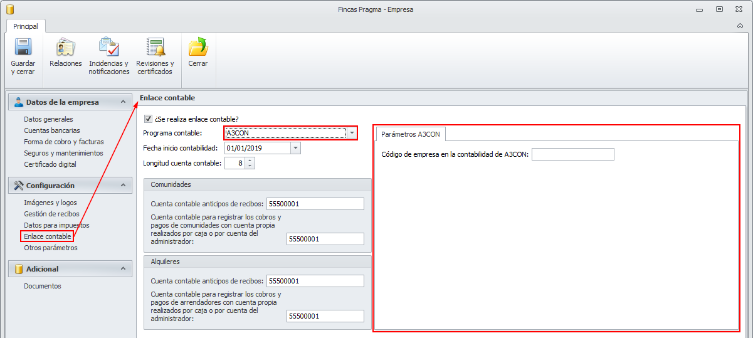The image size is (753, 338).
Task: Click the Datos de la empresa person icon
Action: click(x=18, y=102)
